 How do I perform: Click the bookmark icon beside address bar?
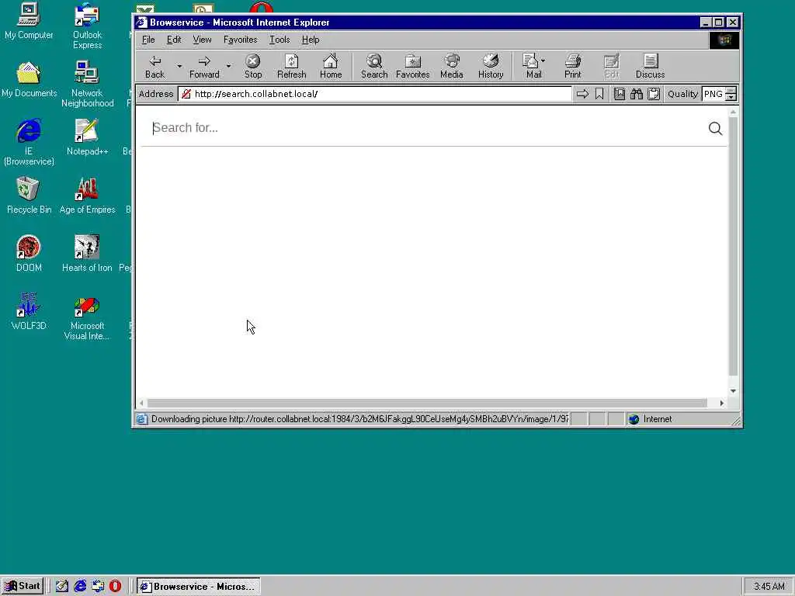(x=599, y=94)
